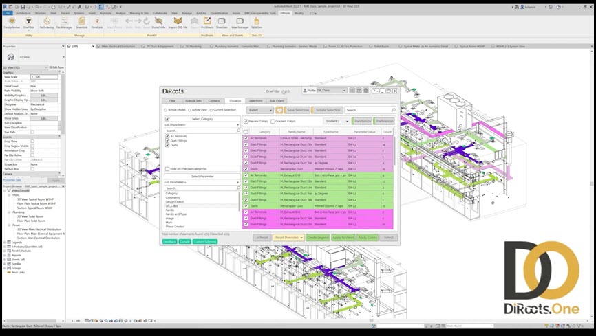The image size is (596, 336).
Task: Uncheck the Air Terminals category
Action: 167,136
